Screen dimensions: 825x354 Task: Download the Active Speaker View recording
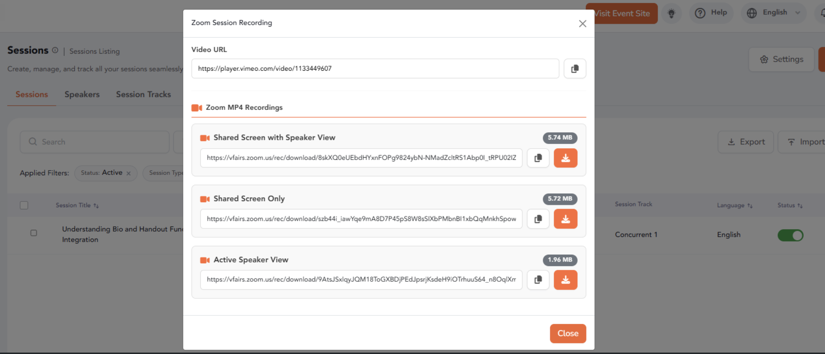[565, 280]
